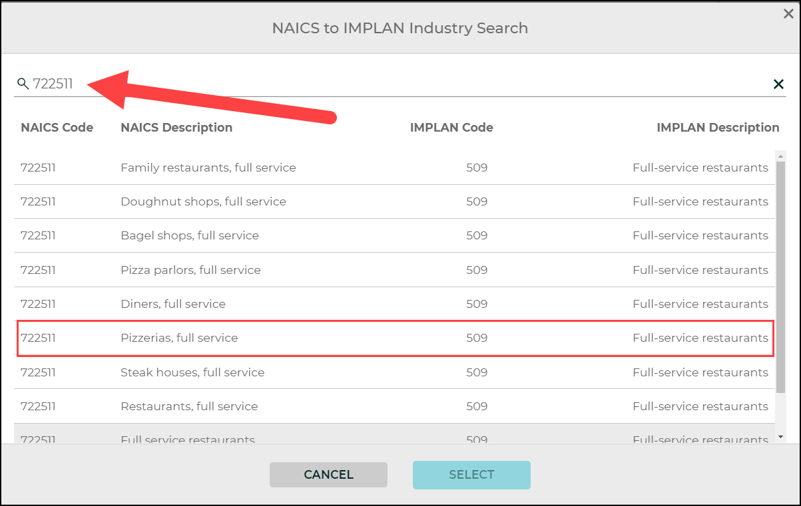Select the Steak houses, full service row
Image resolution: width=801 pixels, height=506 pixels.
(394, 372)
